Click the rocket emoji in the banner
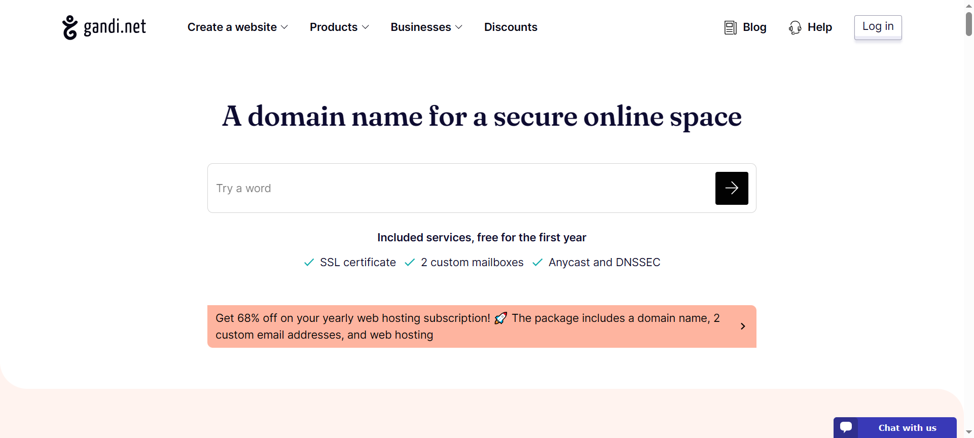Screen dimensions: 974x438 pos(500,318)
